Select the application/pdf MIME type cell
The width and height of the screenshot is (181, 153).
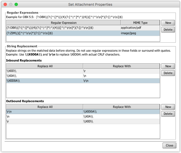(140, 28)
